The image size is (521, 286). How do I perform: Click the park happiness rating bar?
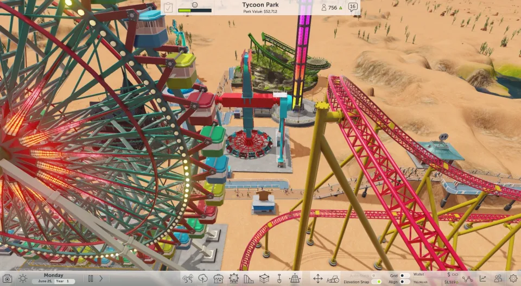(x=194, y=10)
